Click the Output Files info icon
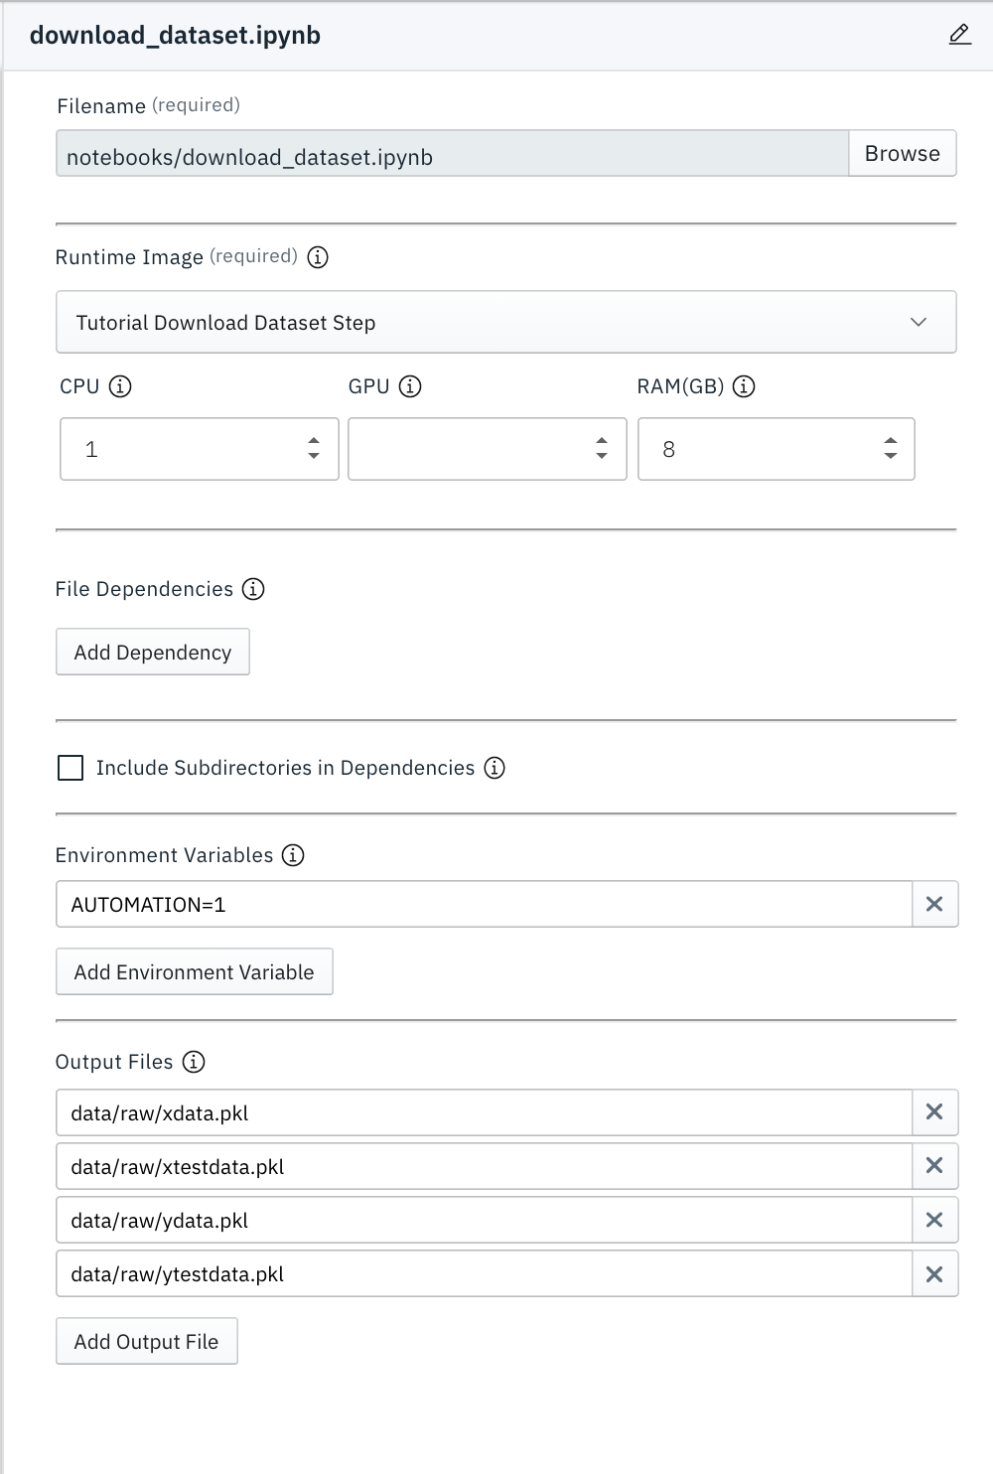 (x=194, y=1062)
